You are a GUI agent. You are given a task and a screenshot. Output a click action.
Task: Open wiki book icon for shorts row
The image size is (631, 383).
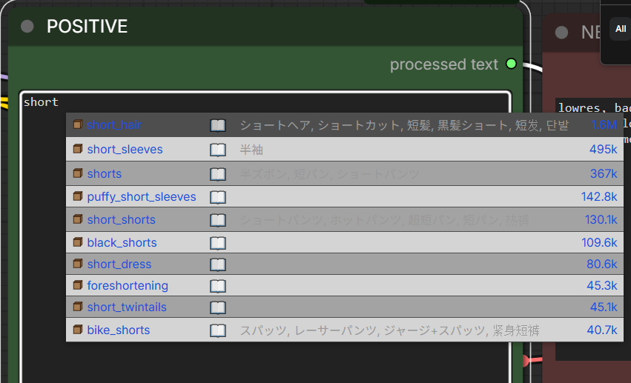point(218,174)
